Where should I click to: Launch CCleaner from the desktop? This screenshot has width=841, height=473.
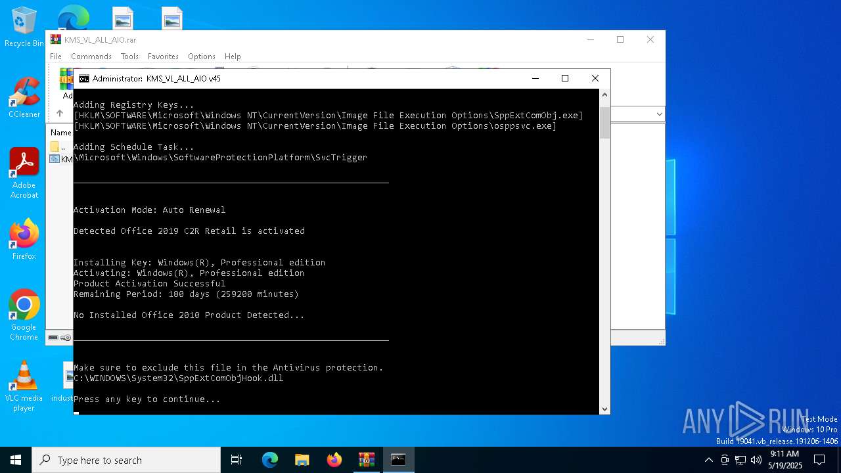[x=24, y=99]
